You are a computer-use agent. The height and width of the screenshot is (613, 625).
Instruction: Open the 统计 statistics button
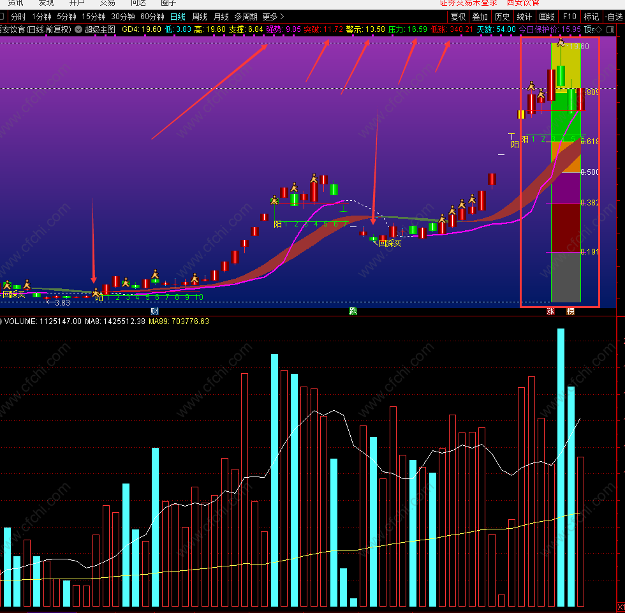point(524,17)
